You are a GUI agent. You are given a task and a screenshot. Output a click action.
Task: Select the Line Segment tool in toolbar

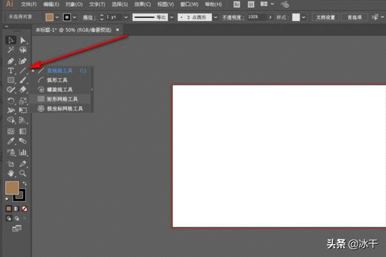pyautogui.click(x=23, y=70)
